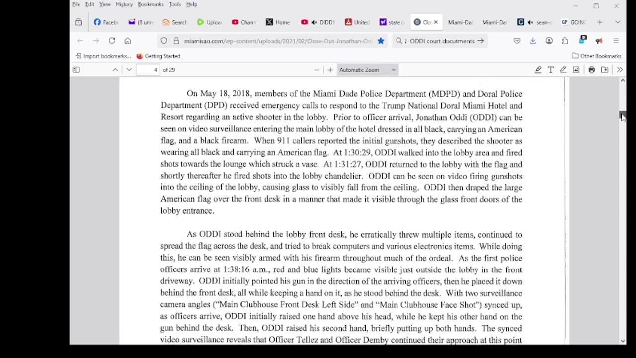Open the browser downloads panel

point(533,41)
